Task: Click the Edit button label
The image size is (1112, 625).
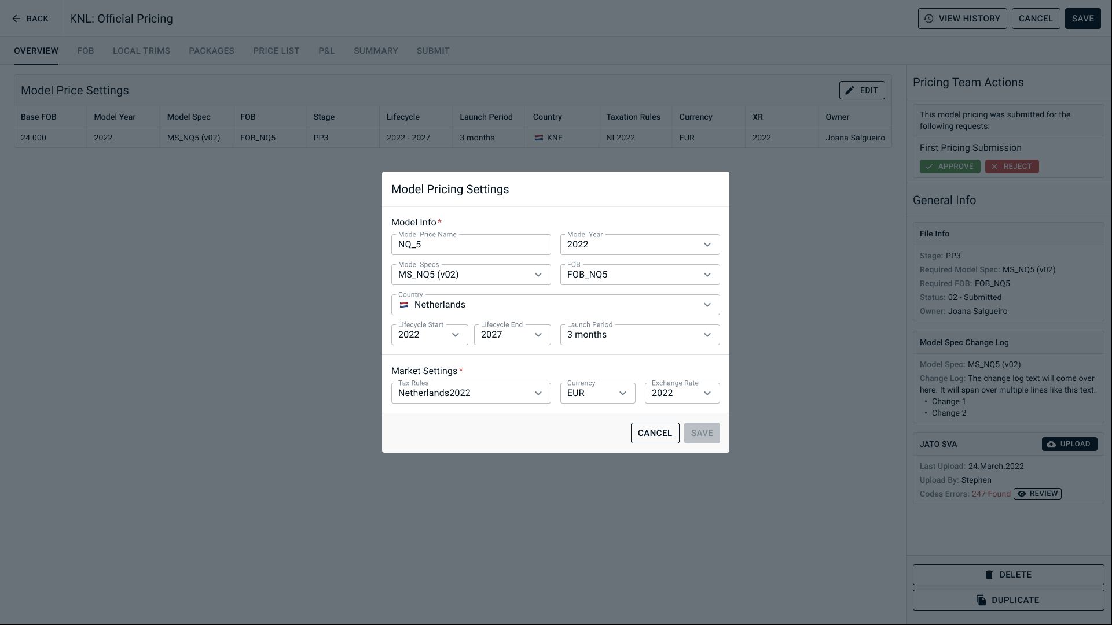Action: pos(869,90)
